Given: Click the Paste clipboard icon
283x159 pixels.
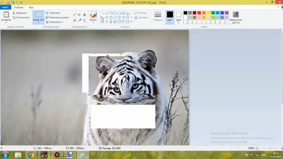Looking at the screenshot, I should pos(6,15).
